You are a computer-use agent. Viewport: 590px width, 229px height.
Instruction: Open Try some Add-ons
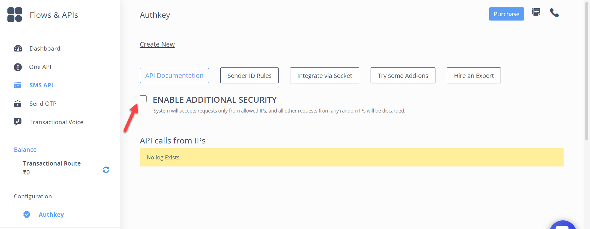(x=403, y=75)
